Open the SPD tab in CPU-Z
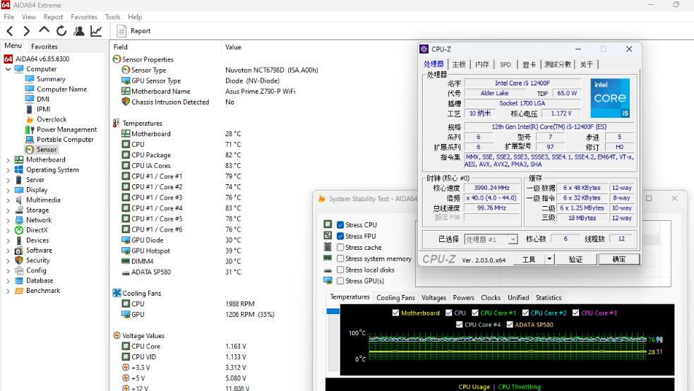The height and width of the screenshot is (391, 694). pos(505,64)
